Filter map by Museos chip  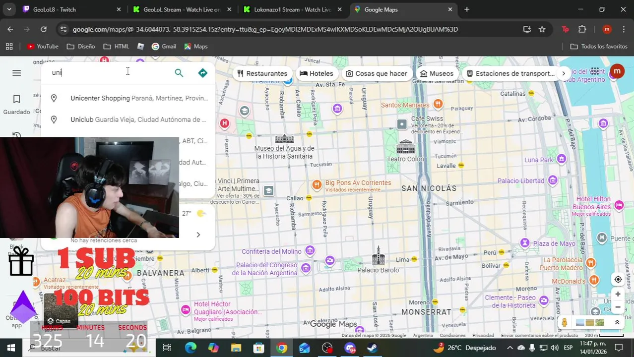pos(436,73)
